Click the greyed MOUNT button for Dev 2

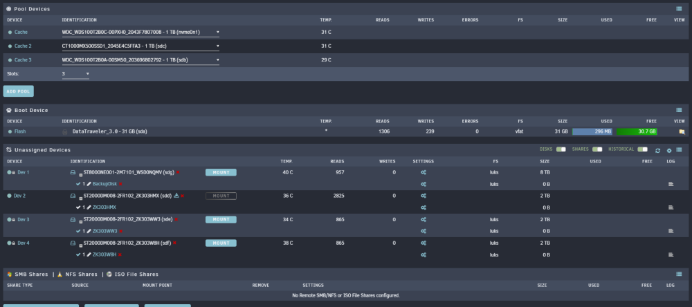click(x=221, y=196)
